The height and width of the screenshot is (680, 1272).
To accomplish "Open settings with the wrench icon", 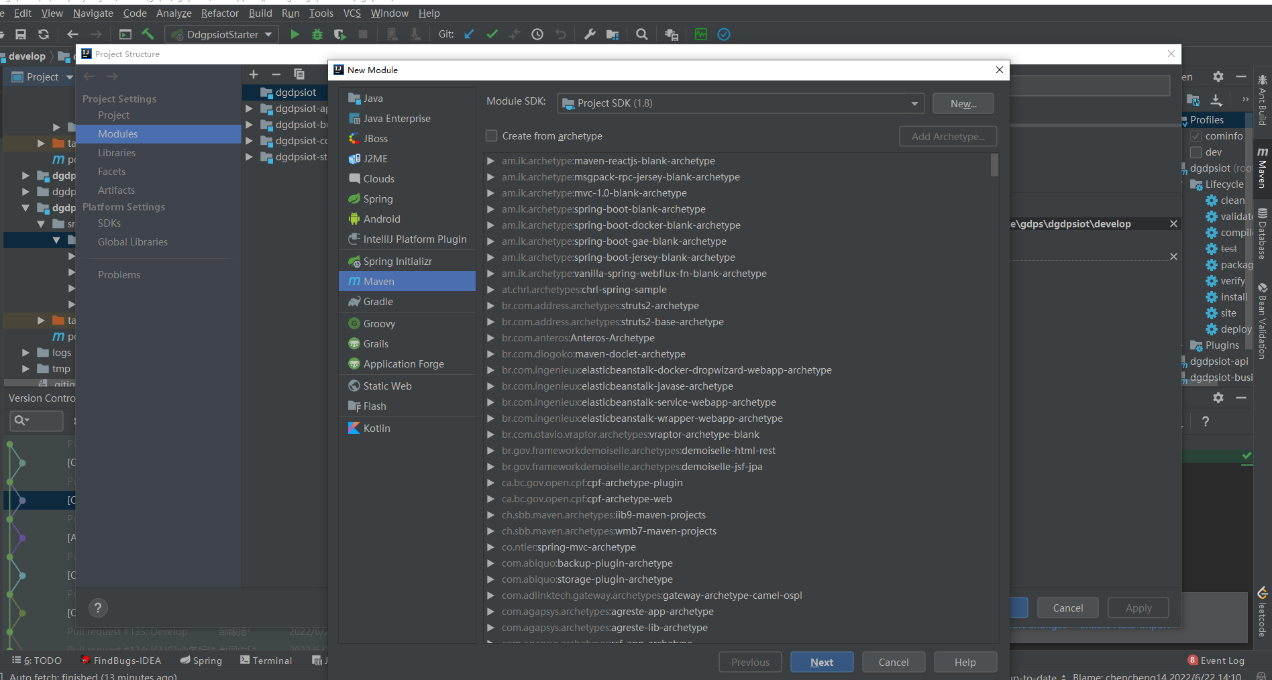I will 590,34.
